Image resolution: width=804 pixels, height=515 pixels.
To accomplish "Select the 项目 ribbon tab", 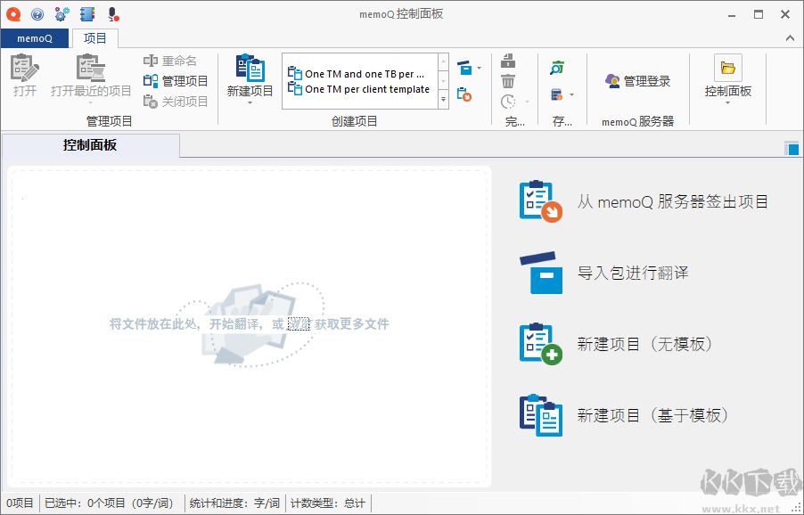I will (94, 38).
